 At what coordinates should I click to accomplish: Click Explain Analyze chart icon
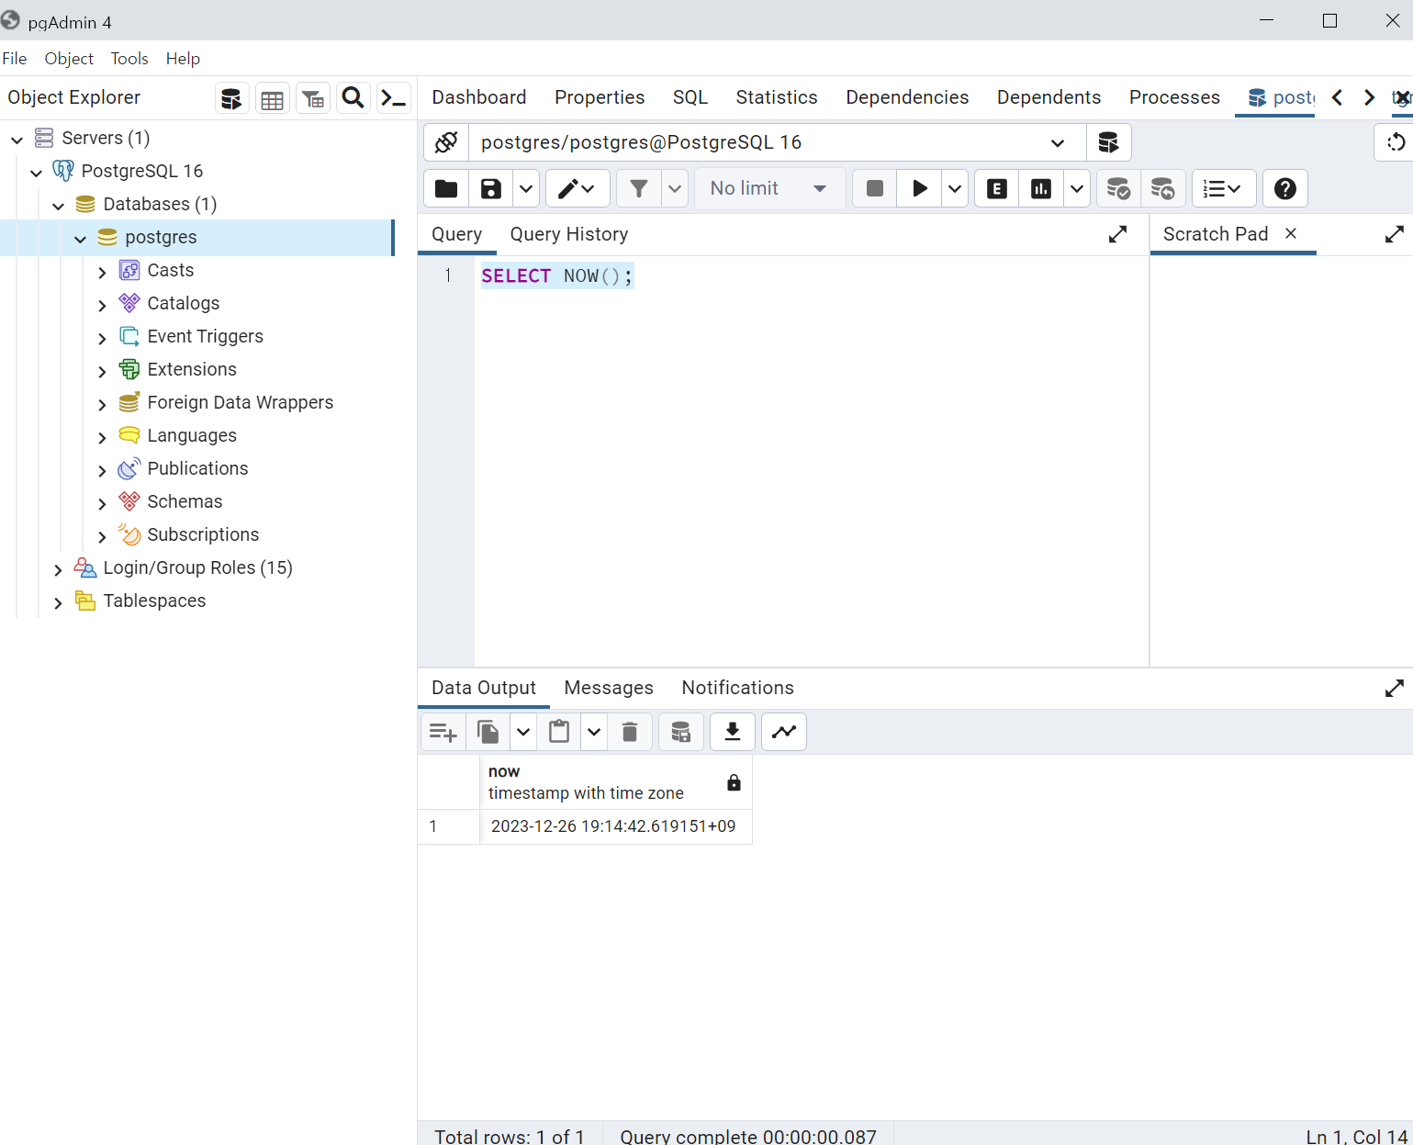(x=1041, y=188)
